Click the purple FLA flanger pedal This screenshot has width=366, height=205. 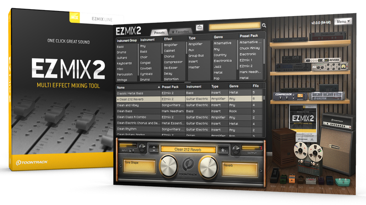[x=322, y=180]
